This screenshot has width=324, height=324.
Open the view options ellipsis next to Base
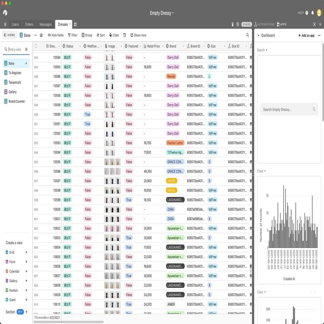coord(35,35)
